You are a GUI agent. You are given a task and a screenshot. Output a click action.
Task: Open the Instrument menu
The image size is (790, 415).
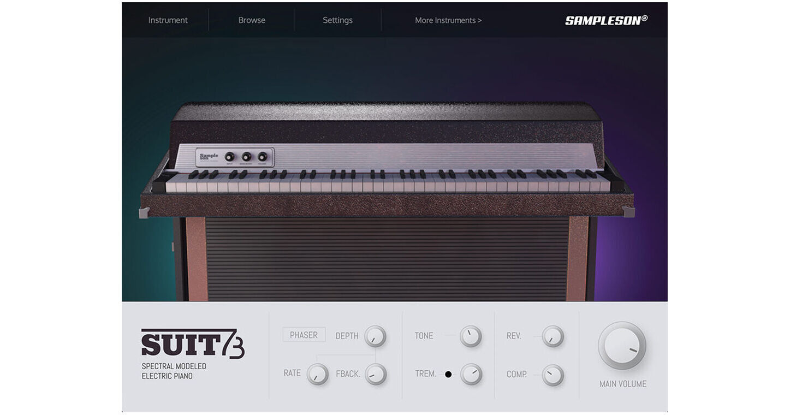click(x=168, y=20)
